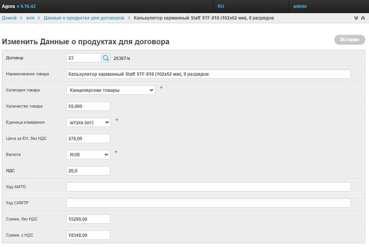Add new product category via plus icon

pos(161,87)
